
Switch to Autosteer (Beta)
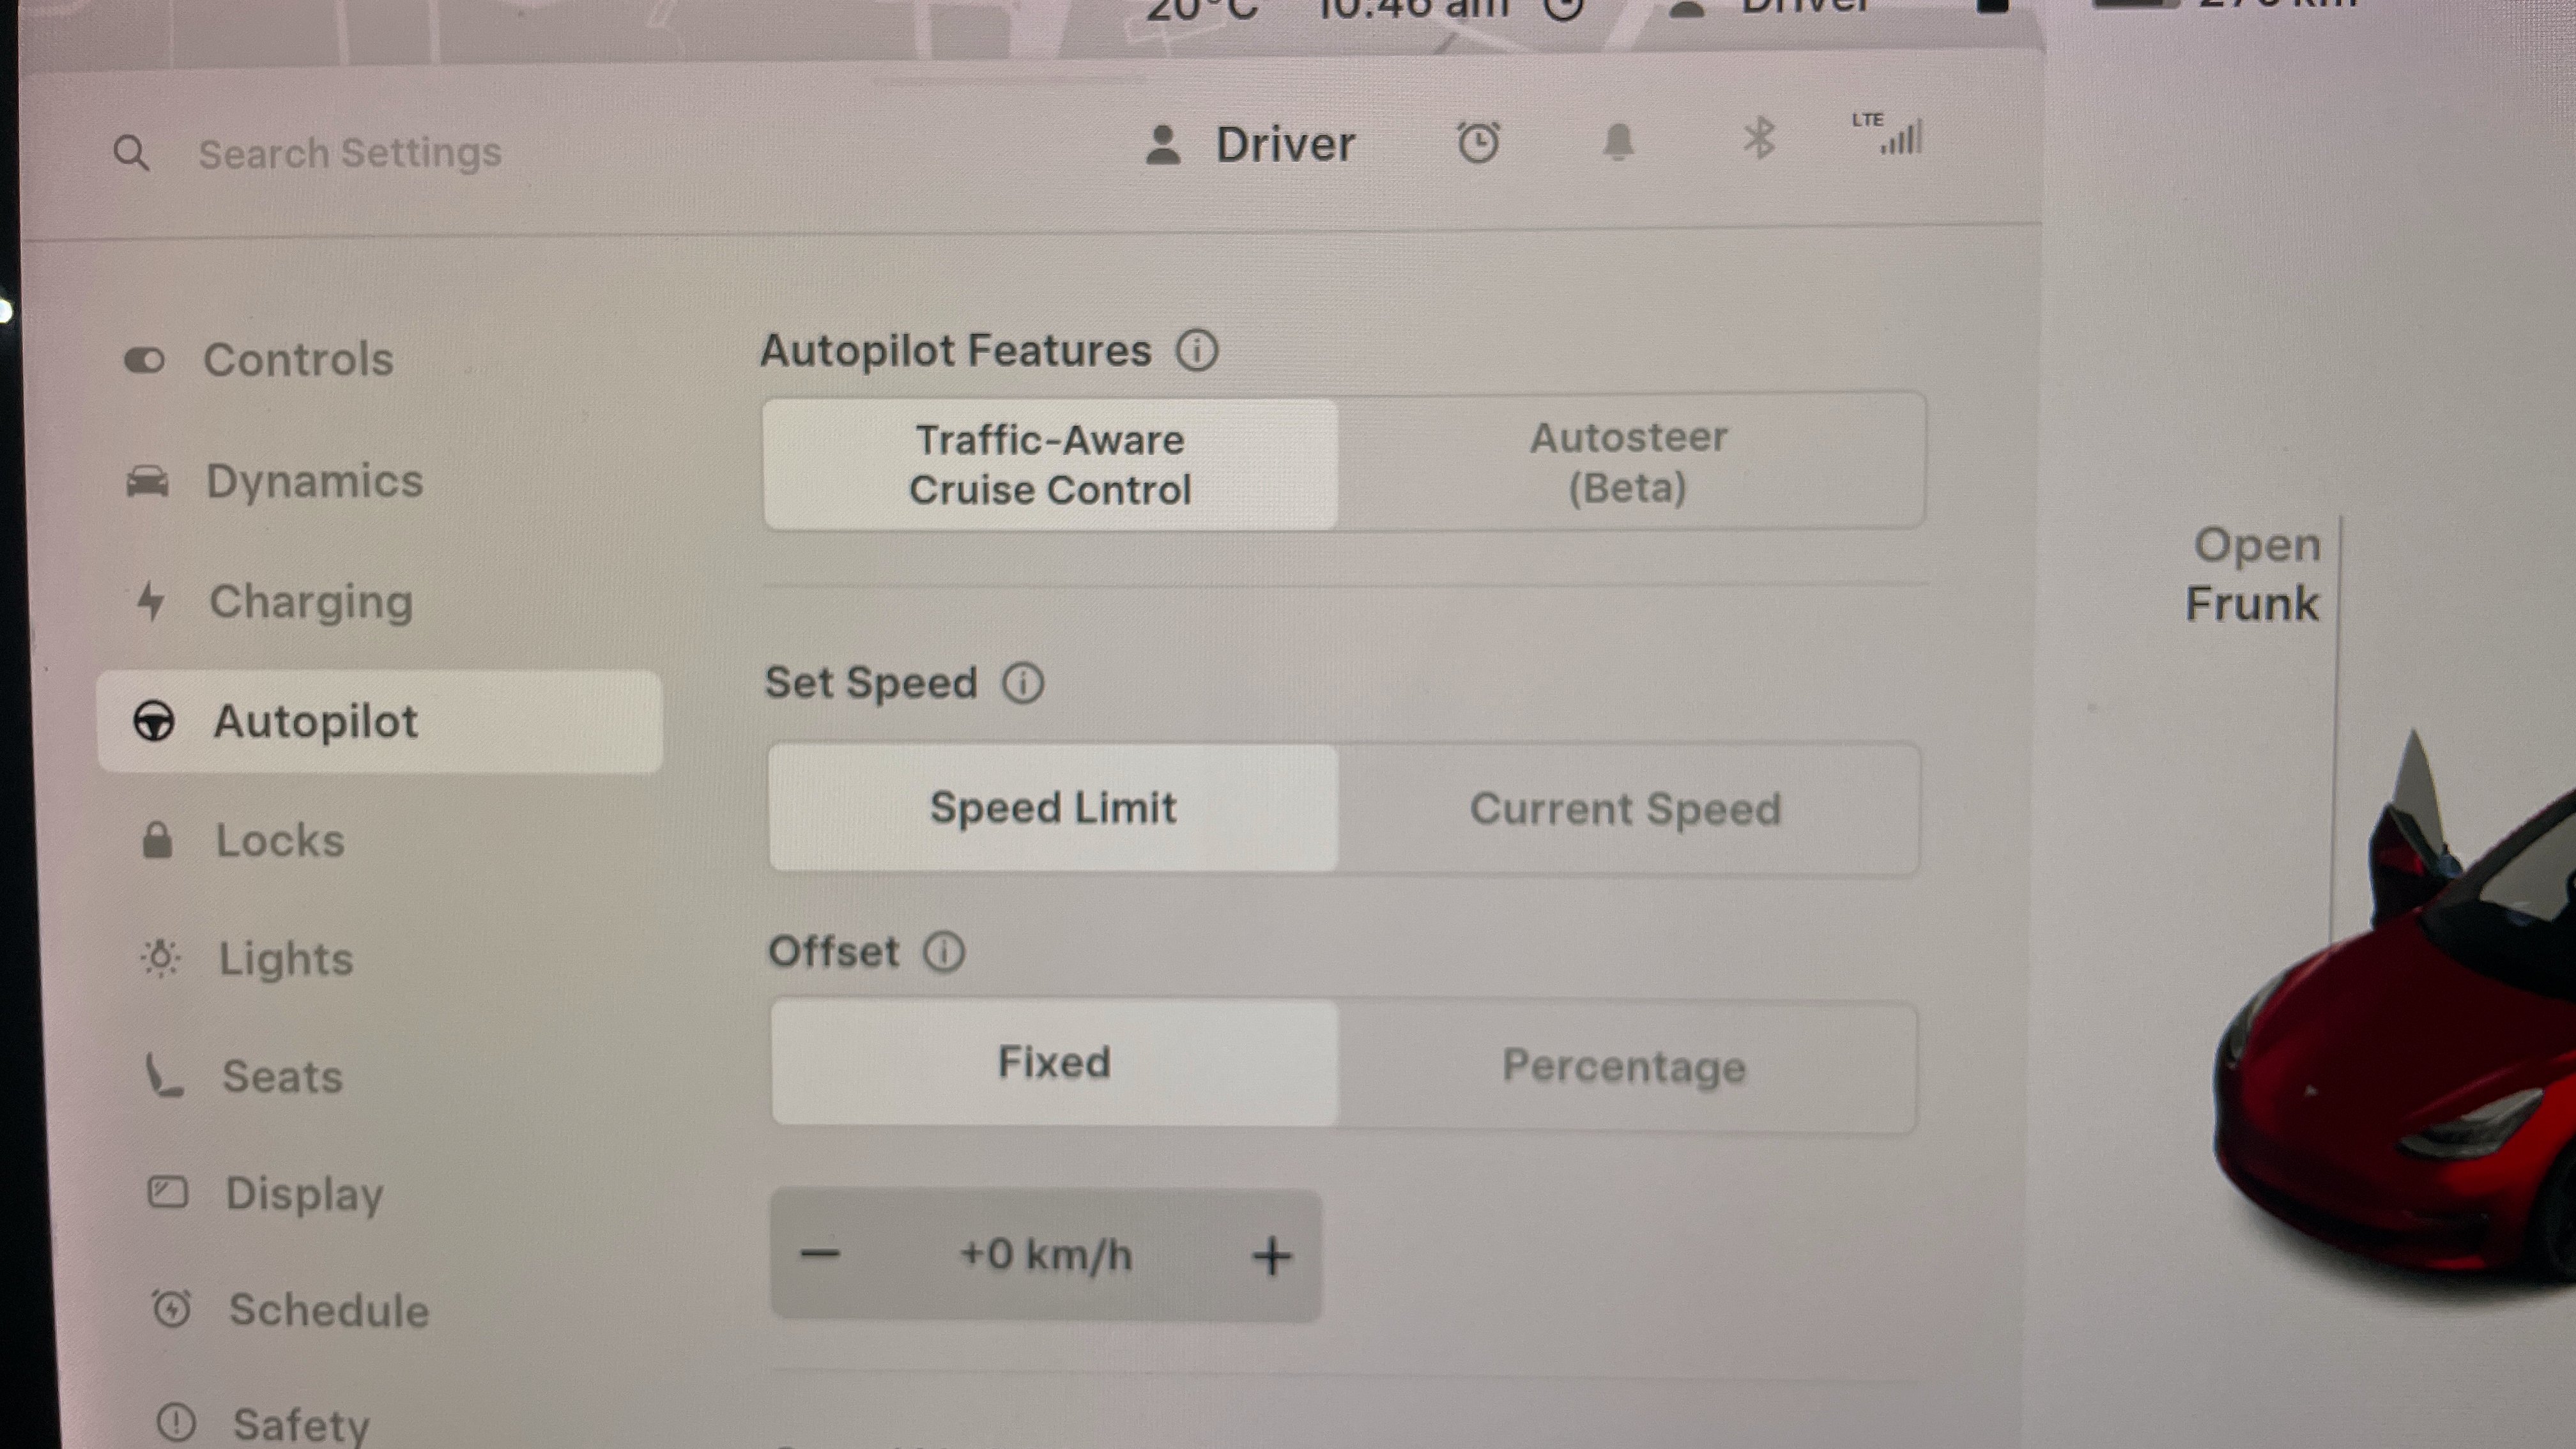[1629, 462]
